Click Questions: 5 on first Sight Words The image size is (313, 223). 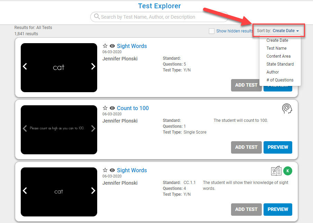(174, 64)
